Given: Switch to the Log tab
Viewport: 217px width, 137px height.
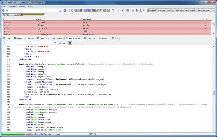Looking at the screenshot, I should [115, 38].
